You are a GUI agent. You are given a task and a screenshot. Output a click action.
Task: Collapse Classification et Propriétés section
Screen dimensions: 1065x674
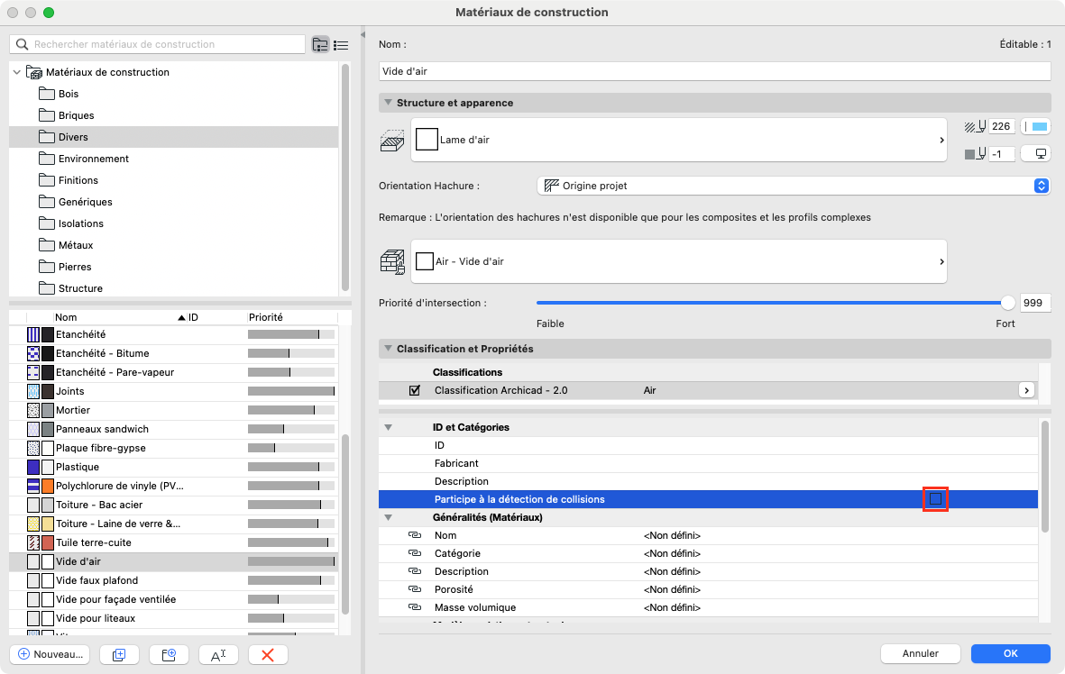388,348
